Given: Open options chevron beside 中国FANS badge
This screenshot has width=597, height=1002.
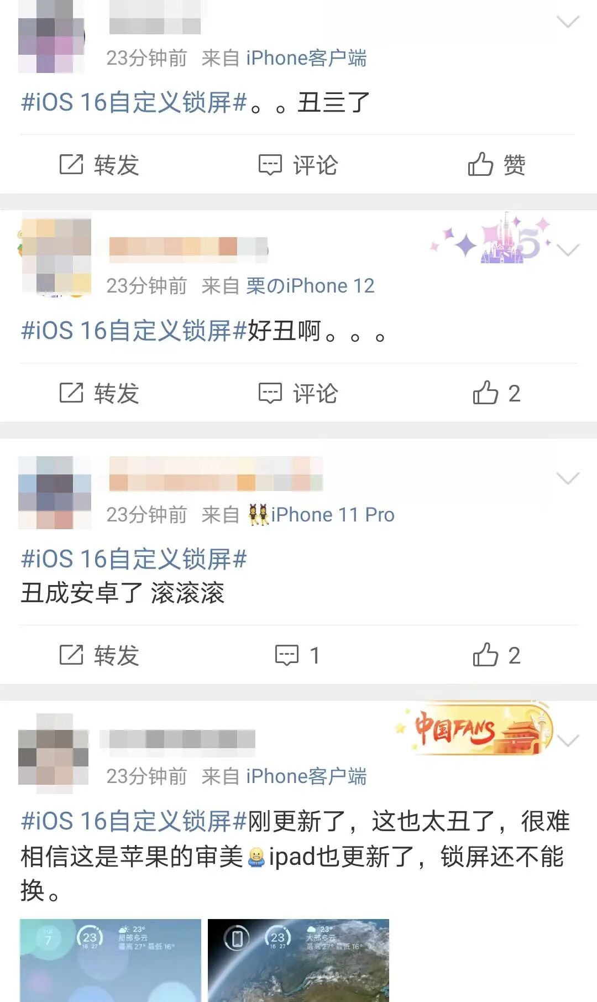Looking at the screenshot, I should (x=568, y=740).
